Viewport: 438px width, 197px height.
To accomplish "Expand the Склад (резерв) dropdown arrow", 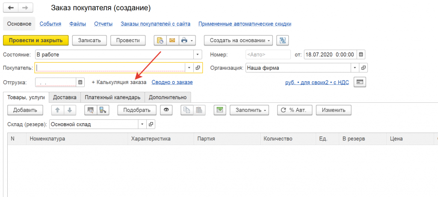I will coord(142,124).
